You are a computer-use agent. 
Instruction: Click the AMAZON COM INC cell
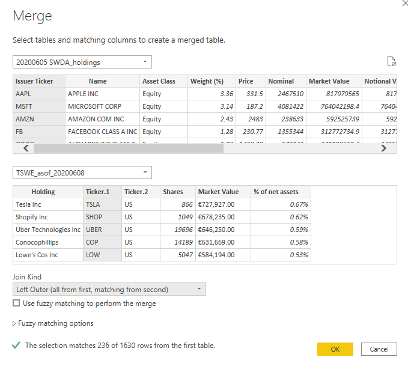click(103, 119)
